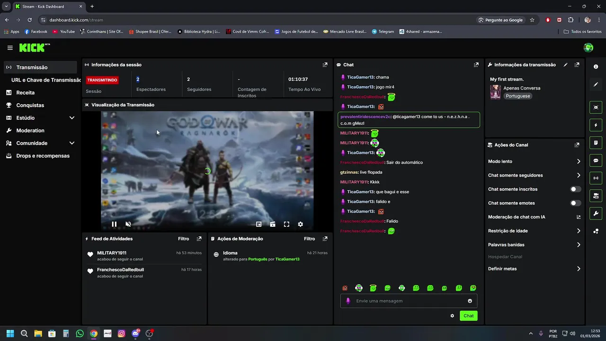Click the broadcast signal icon in right sidebar

click(596, 178)
